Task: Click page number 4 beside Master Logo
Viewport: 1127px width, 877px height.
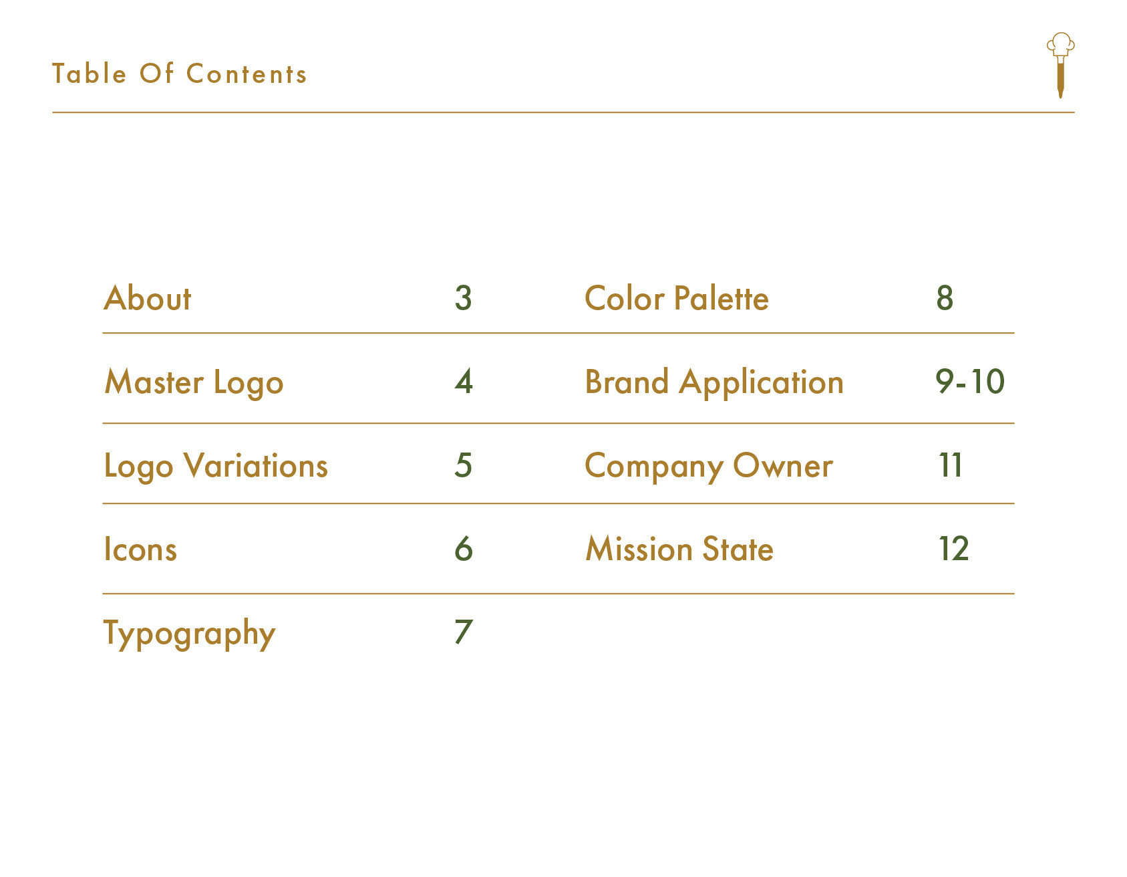Action: click(x=464, y=382)
